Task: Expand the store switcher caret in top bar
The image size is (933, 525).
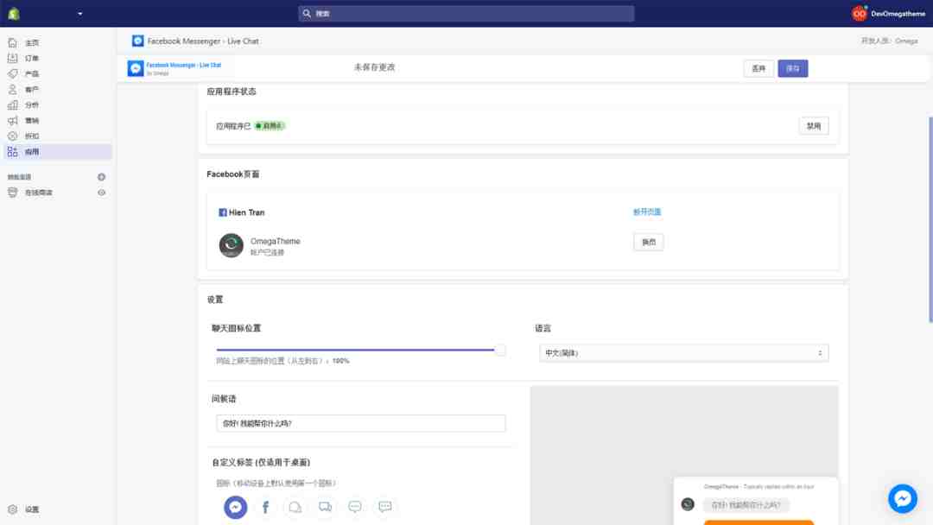Action: coord(79,14)
